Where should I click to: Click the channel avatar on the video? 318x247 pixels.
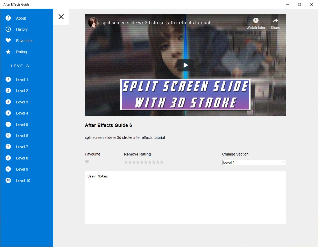coord(93,23)
